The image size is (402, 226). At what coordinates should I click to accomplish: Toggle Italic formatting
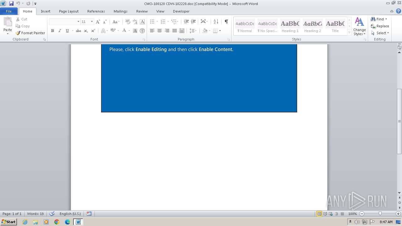point(60,31)
